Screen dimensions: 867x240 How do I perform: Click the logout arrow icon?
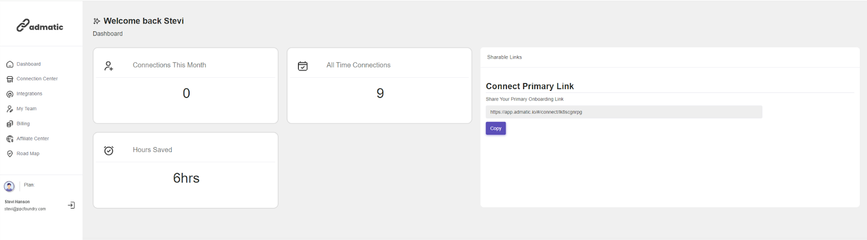click(72, 205)
